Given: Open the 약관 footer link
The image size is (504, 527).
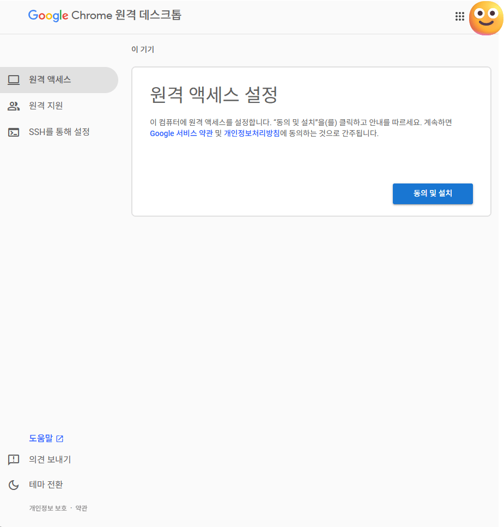Looking at the screenshot, I should pos(81,508).
